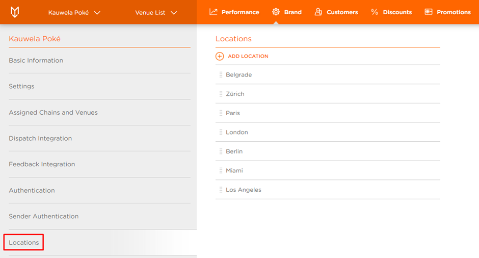Open the Paris location
This screenshot has height=258, width=479.
[328, 113]
